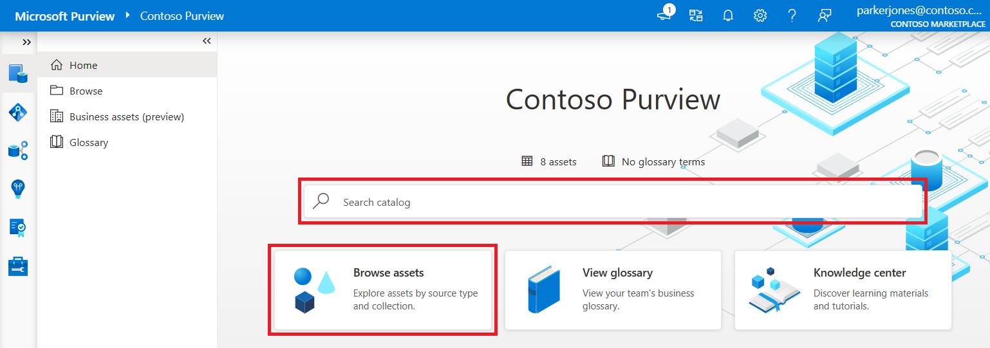
Task: Click the Browse assets card
Action: (383, 290)
